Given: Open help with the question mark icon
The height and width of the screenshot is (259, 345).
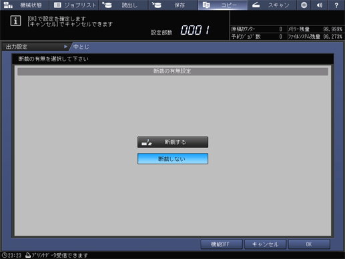Looking at the screenshot, I should [336, 5].
